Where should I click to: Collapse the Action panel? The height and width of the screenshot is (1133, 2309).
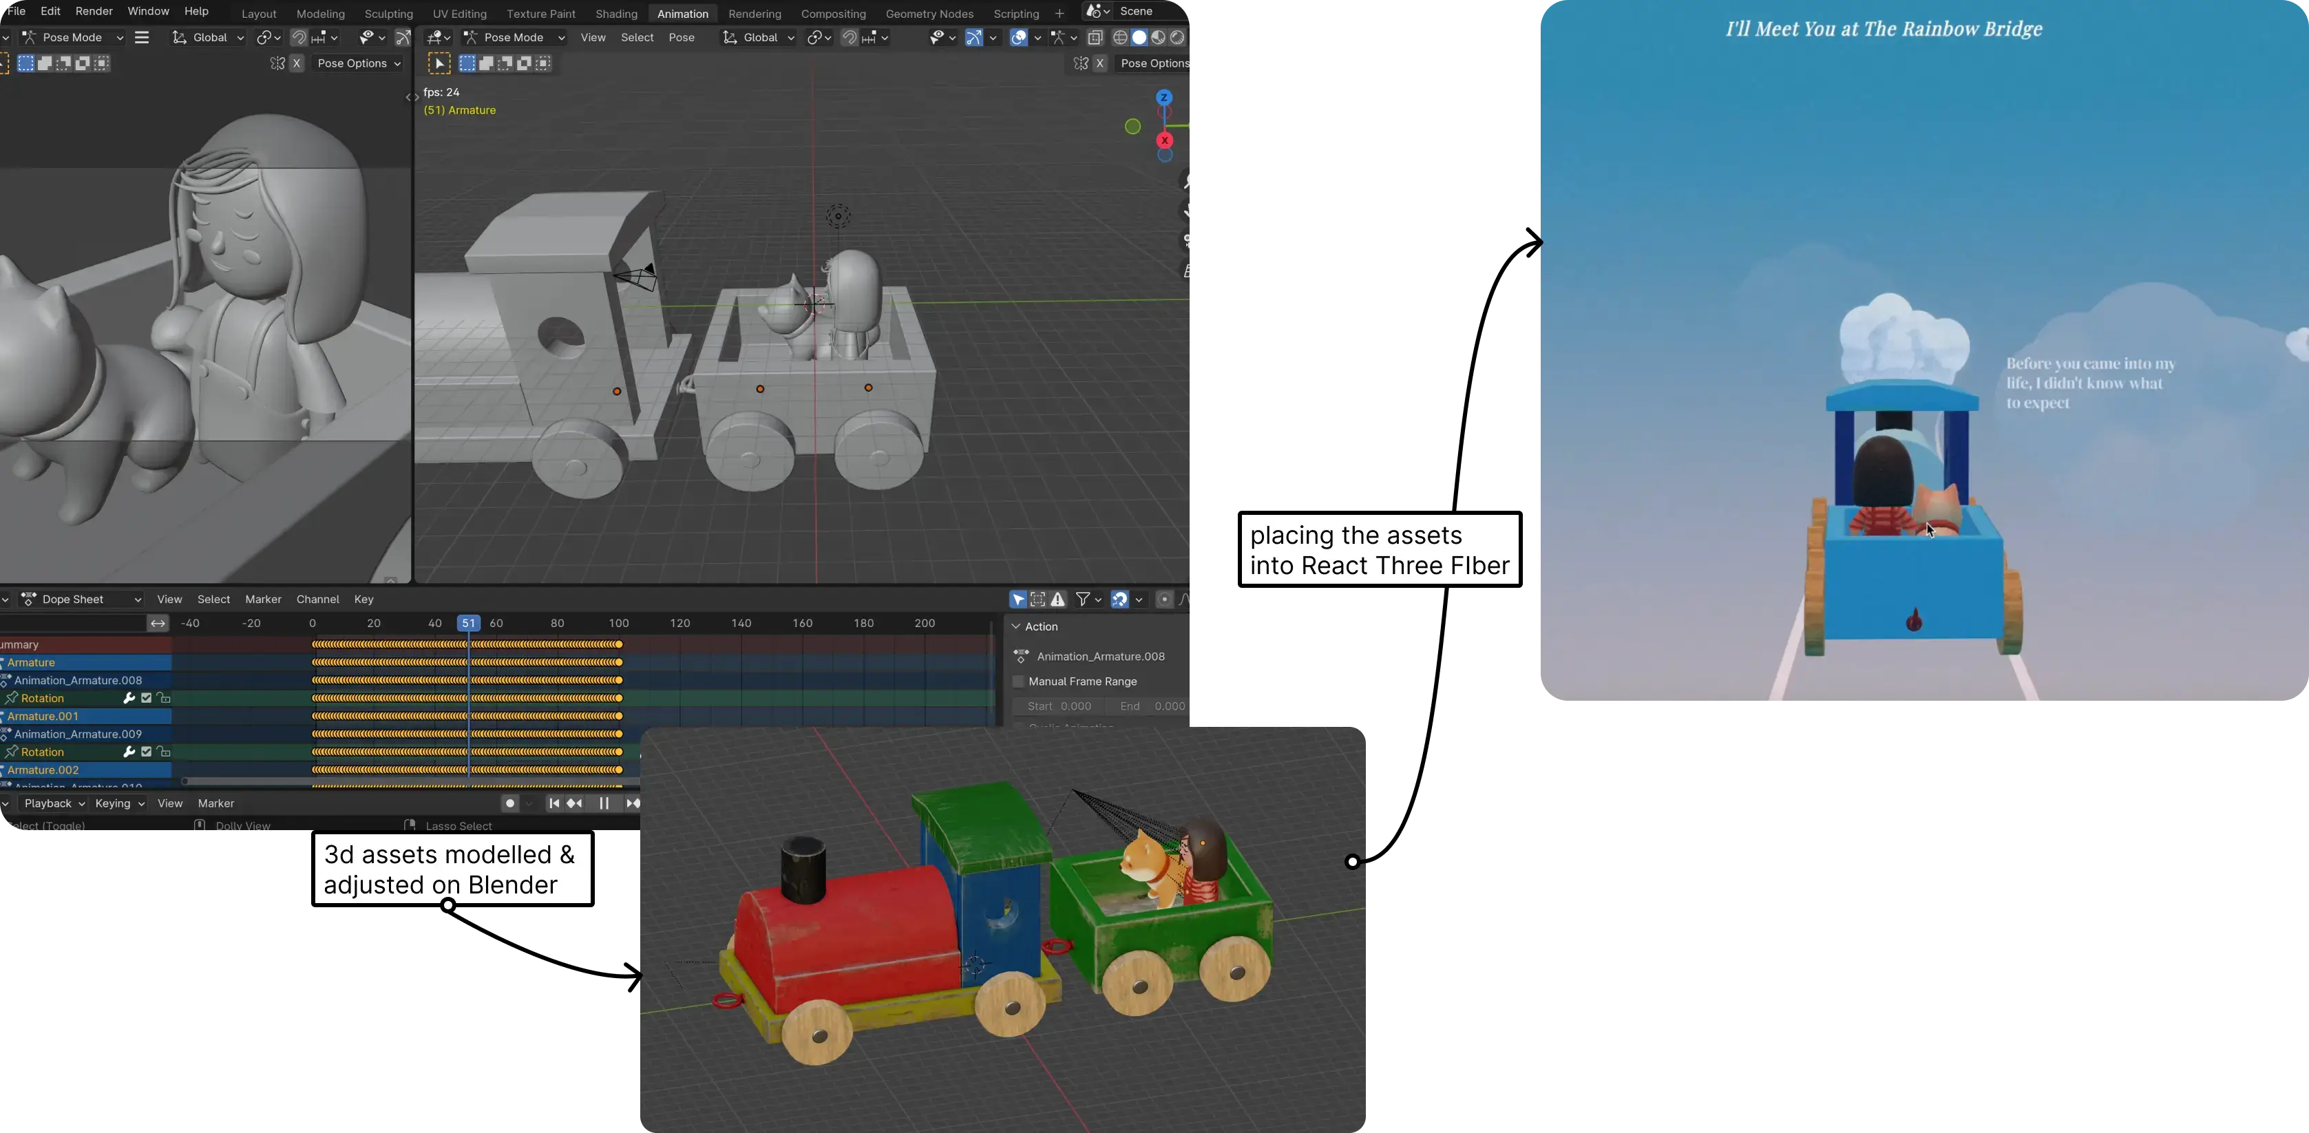point(1016,626)
